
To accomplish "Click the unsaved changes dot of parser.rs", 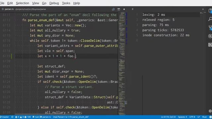I will pos(124,9).
